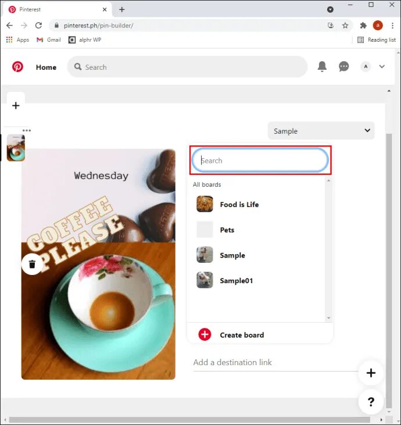This screenshot has height=425, width=401.
Task: Open the extensions puzzle icon
Action: (363, 26)
